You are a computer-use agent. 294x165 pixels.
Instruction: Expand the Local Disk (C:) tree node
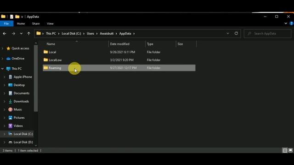pos(5,134)
